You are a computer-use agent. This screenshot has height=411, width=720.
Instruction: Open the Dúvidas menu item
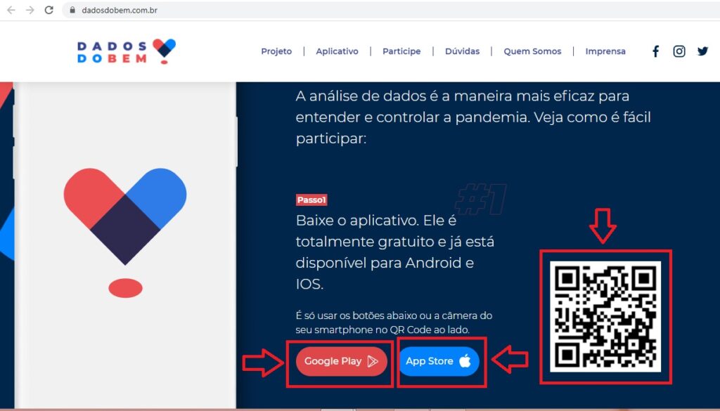(x=462, y=51)
